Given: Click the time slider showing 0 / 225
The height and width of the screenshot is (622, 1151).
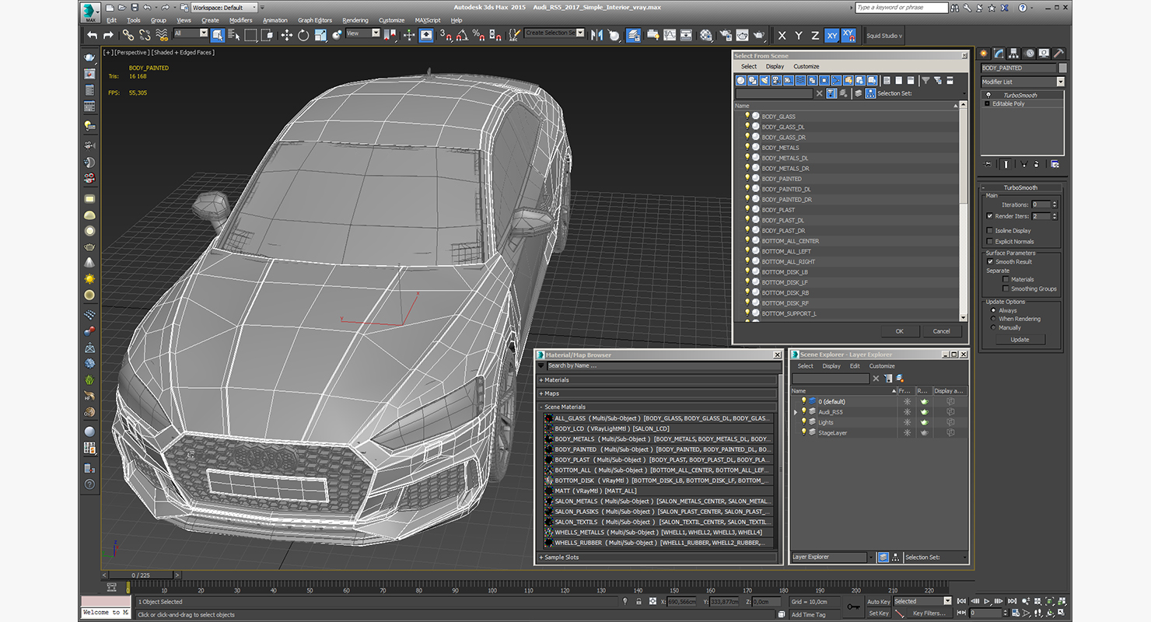Looking at the screenshot, I should (142, 575).
